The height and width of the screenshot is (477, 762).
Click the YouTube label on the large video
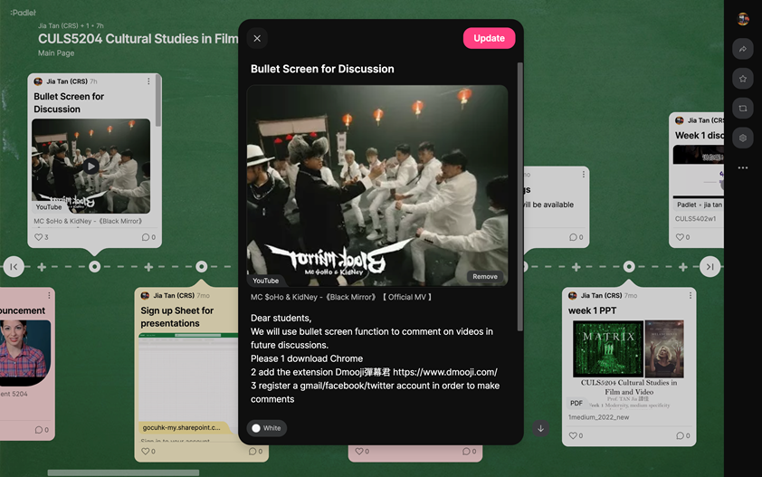coord(265,281)
